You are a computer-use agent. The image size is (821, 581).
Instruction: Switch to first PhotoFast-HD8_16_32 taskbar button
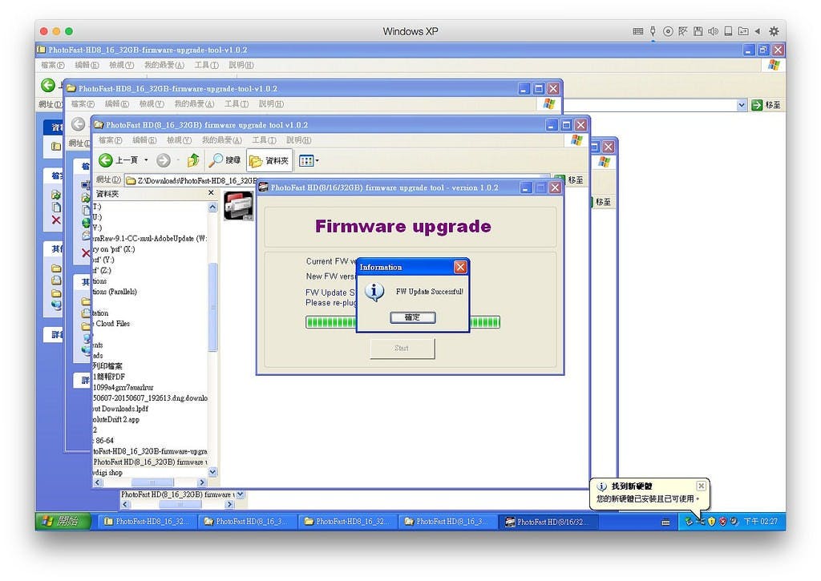147,522
